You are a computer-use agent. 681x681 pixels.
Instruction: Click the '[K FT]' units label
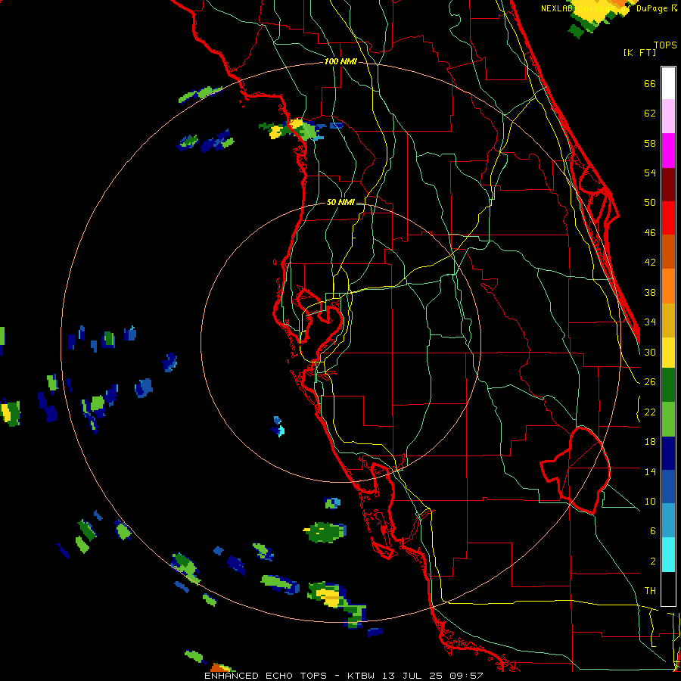point(639,52)
